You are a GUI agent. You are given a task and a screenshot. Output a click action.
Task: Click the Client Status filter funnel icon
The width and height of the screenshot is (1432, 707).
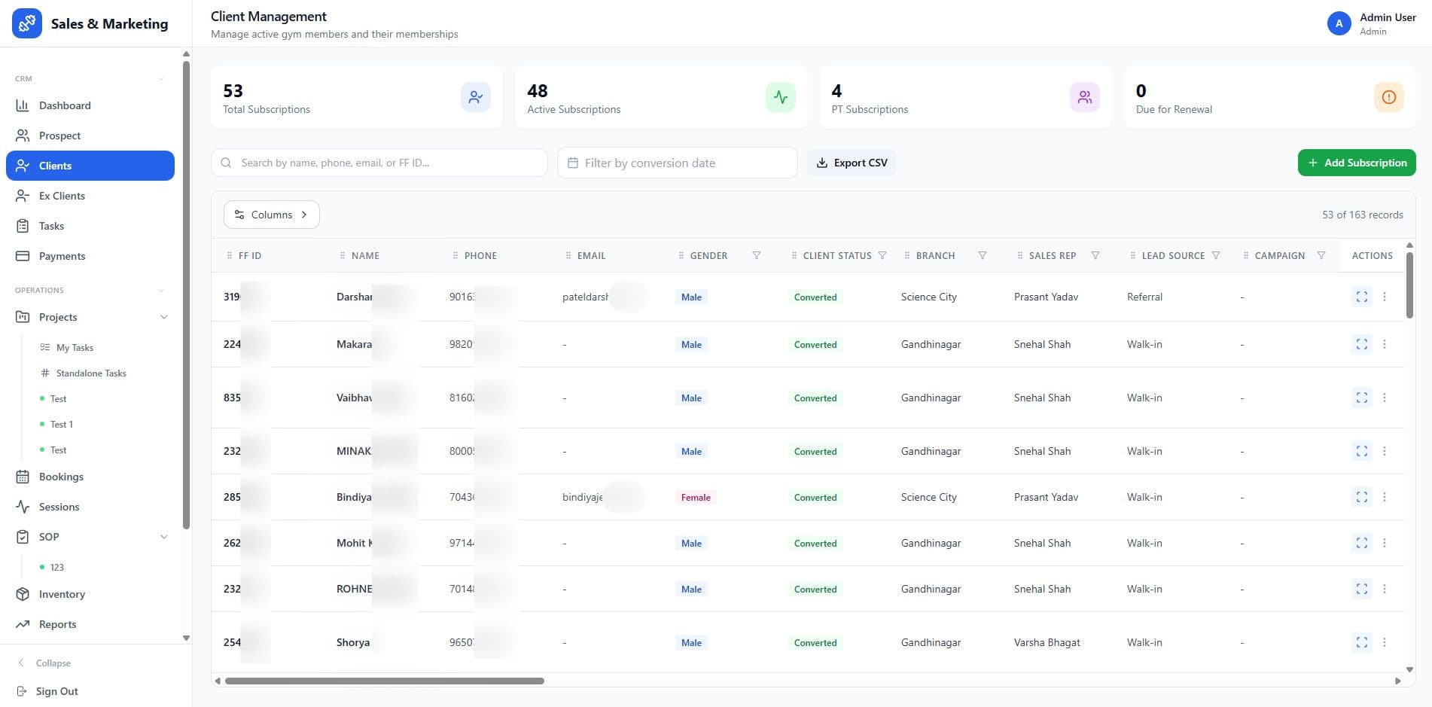(882, 256)
